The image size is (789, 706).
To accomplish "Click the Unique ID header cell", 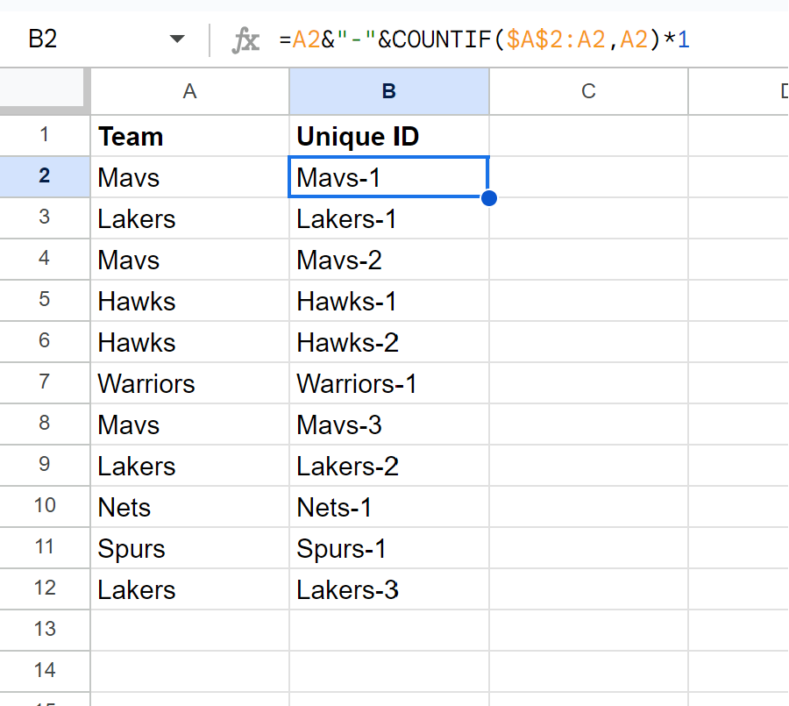I will tap(389, 135).
